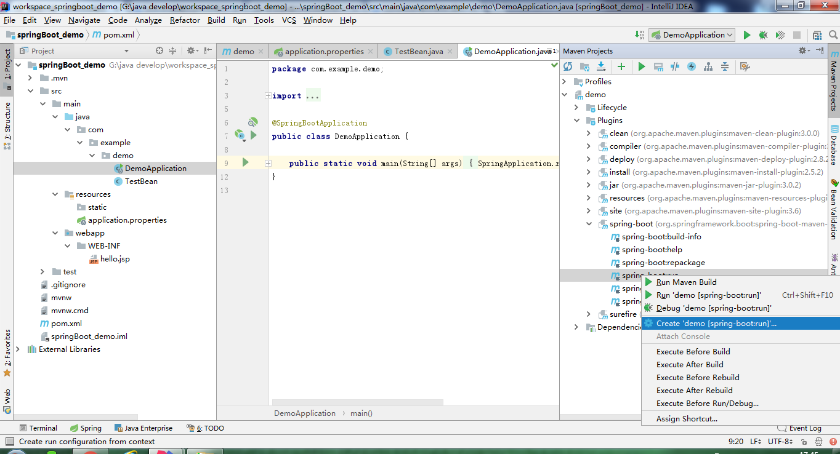Open Structure side tool tab

[7, 125]
